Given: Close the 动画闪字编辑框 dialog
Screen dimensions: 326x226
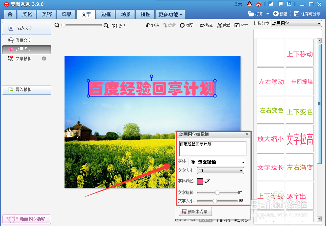Looking at the screenshot, I should point(247,134).
